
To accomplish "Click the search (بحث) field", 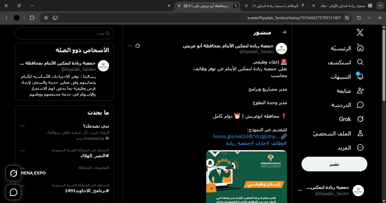I will pyautogui.click(x=64, y=33).
